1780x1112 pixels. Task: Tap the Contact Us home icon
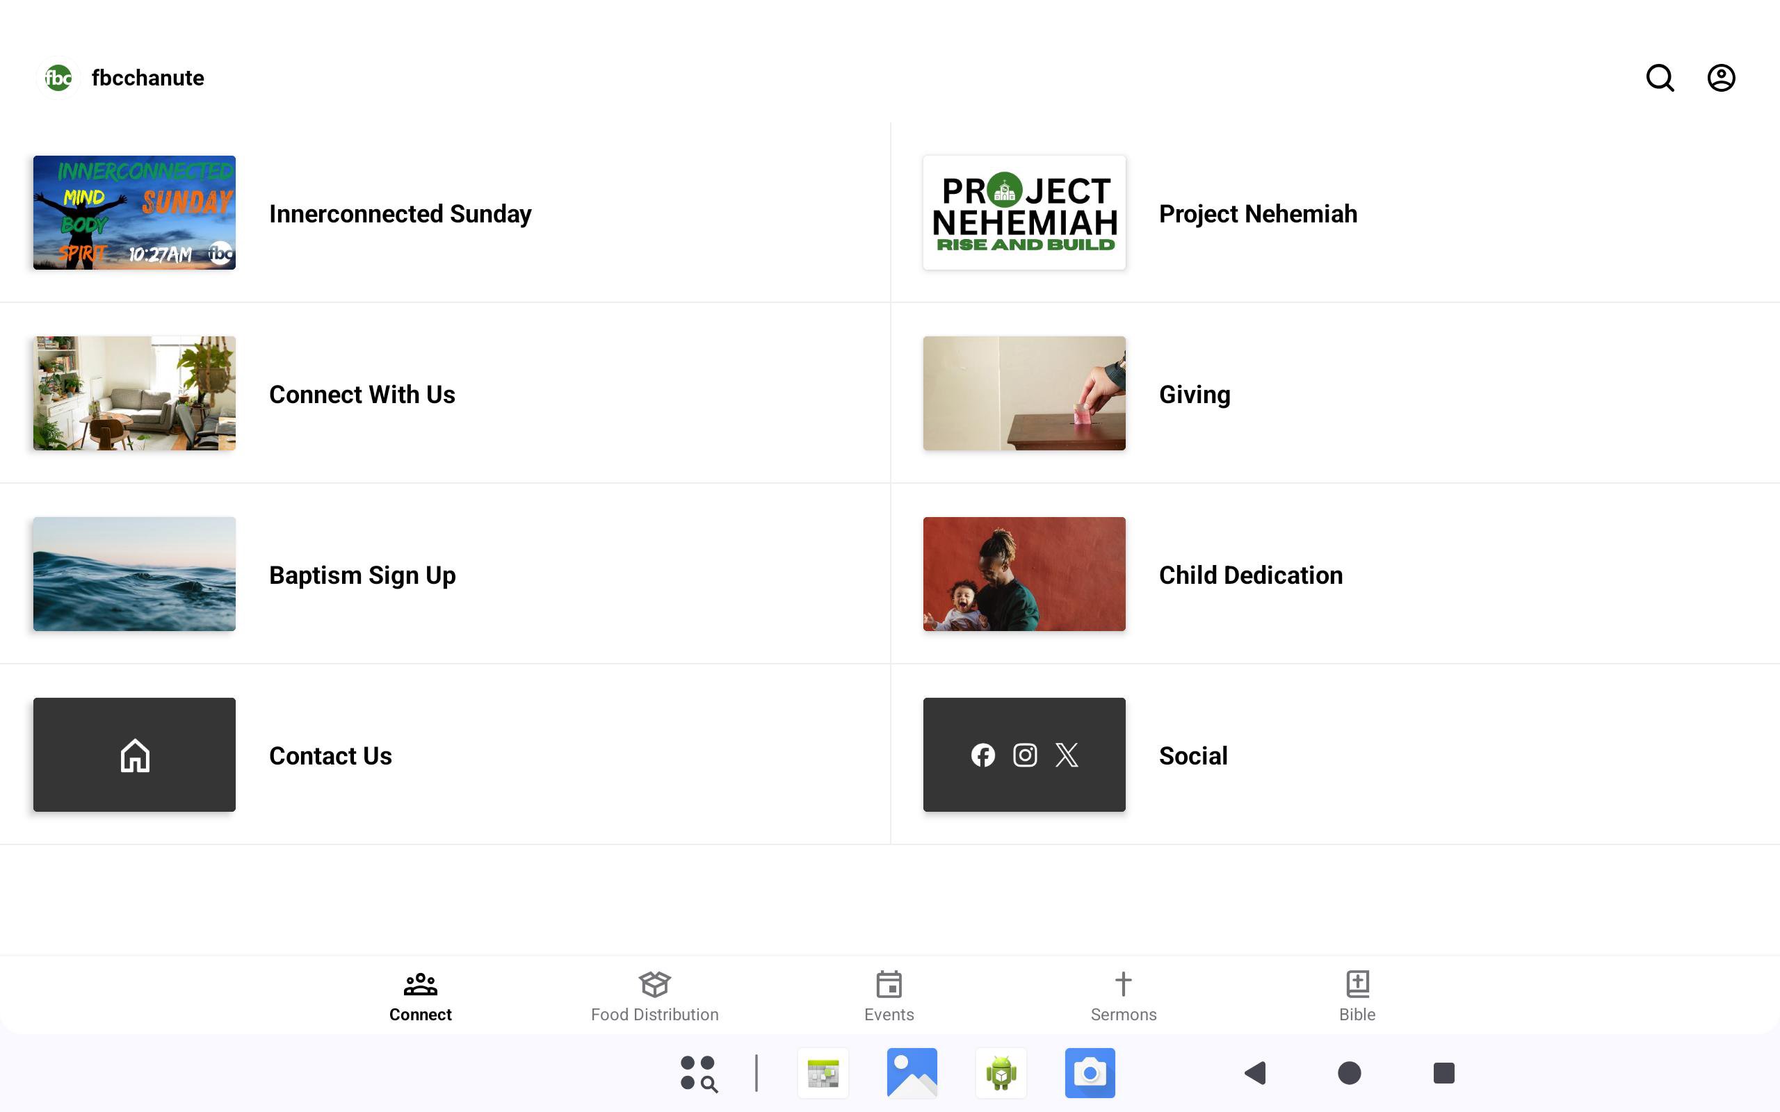pyautogui.click(x=135, y=755)
